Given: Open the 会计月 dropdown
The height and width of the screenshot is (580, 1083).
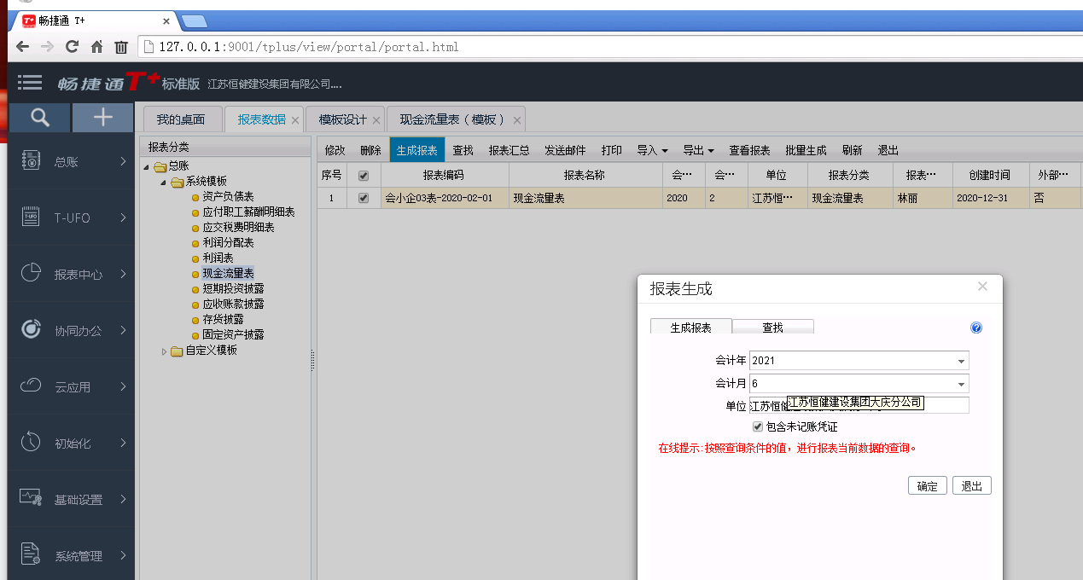Looking at the screenshot, I should 961,384.
